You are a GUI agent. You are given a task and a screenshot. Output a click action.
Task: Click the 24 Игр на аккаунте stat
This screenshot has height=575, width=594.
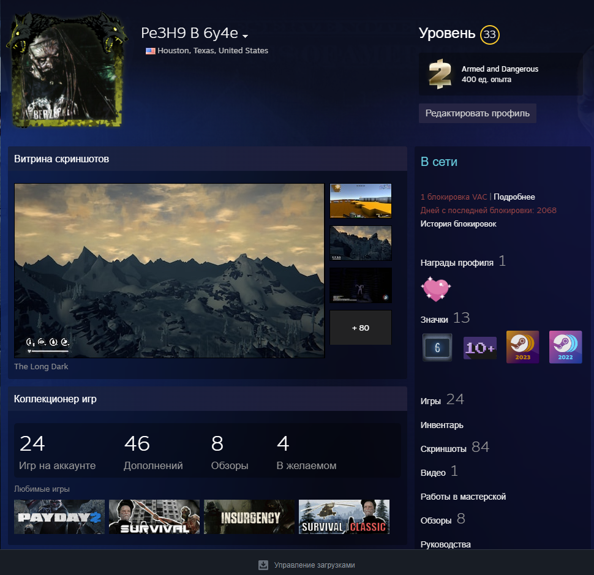coord(57,451)
